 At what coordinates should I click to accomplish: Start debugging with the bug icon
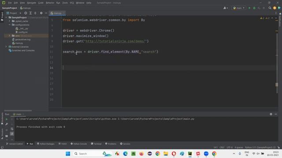254,8
